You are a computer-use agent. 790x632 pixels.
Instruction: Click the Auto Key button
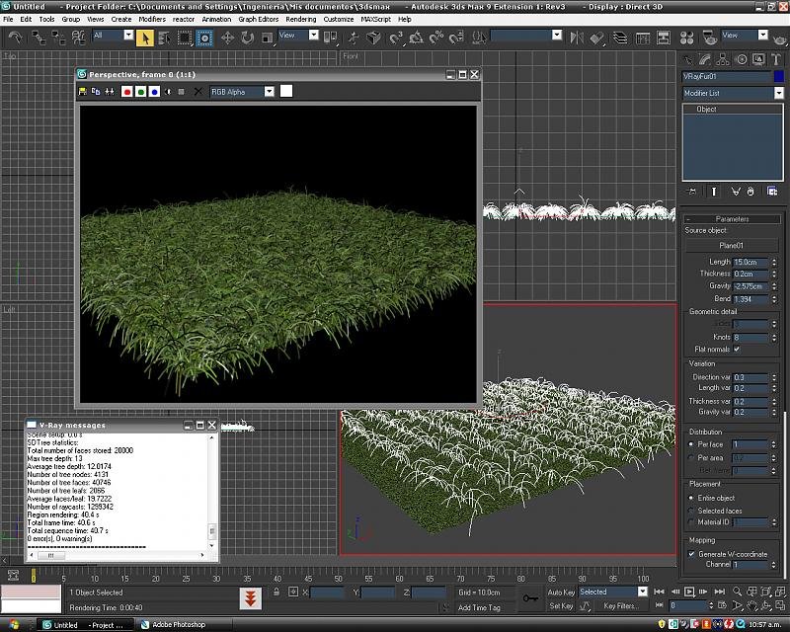(561, 592)
